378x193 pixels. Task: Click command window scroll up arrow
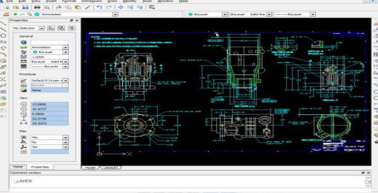pos(368,178)
